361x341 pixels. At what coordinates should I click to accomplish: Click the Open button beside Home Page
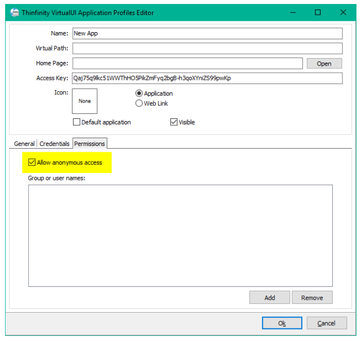(x=324, y=64)
